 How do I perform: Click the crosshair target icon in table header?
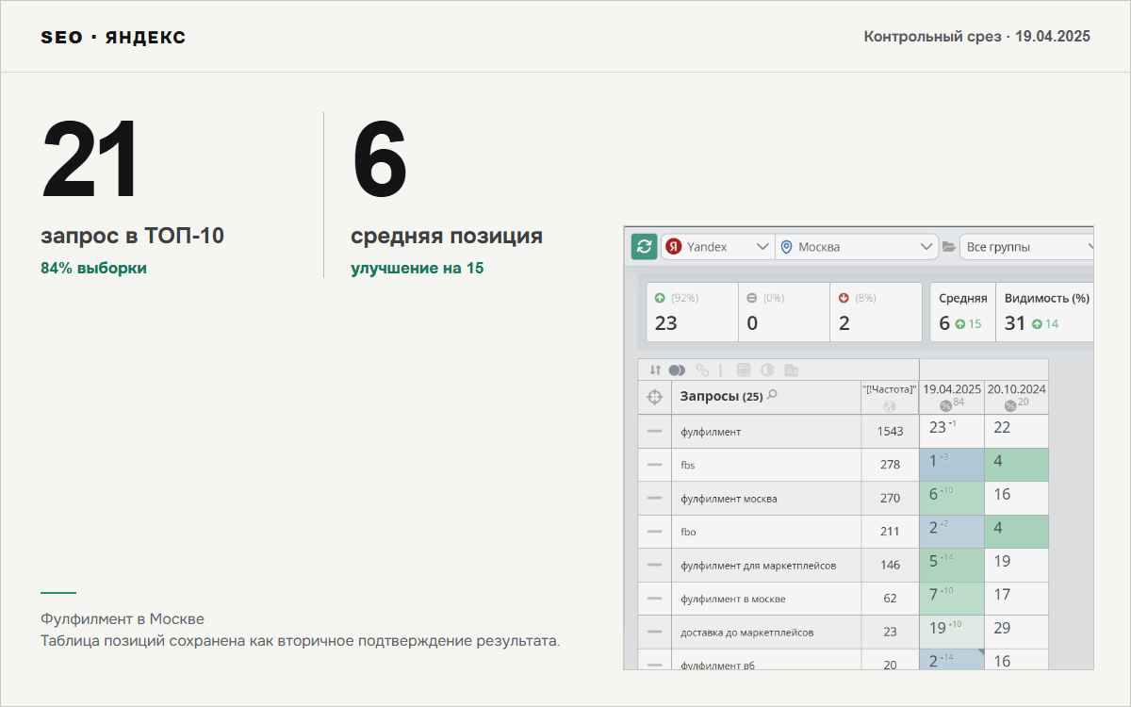tap(655, 397)
